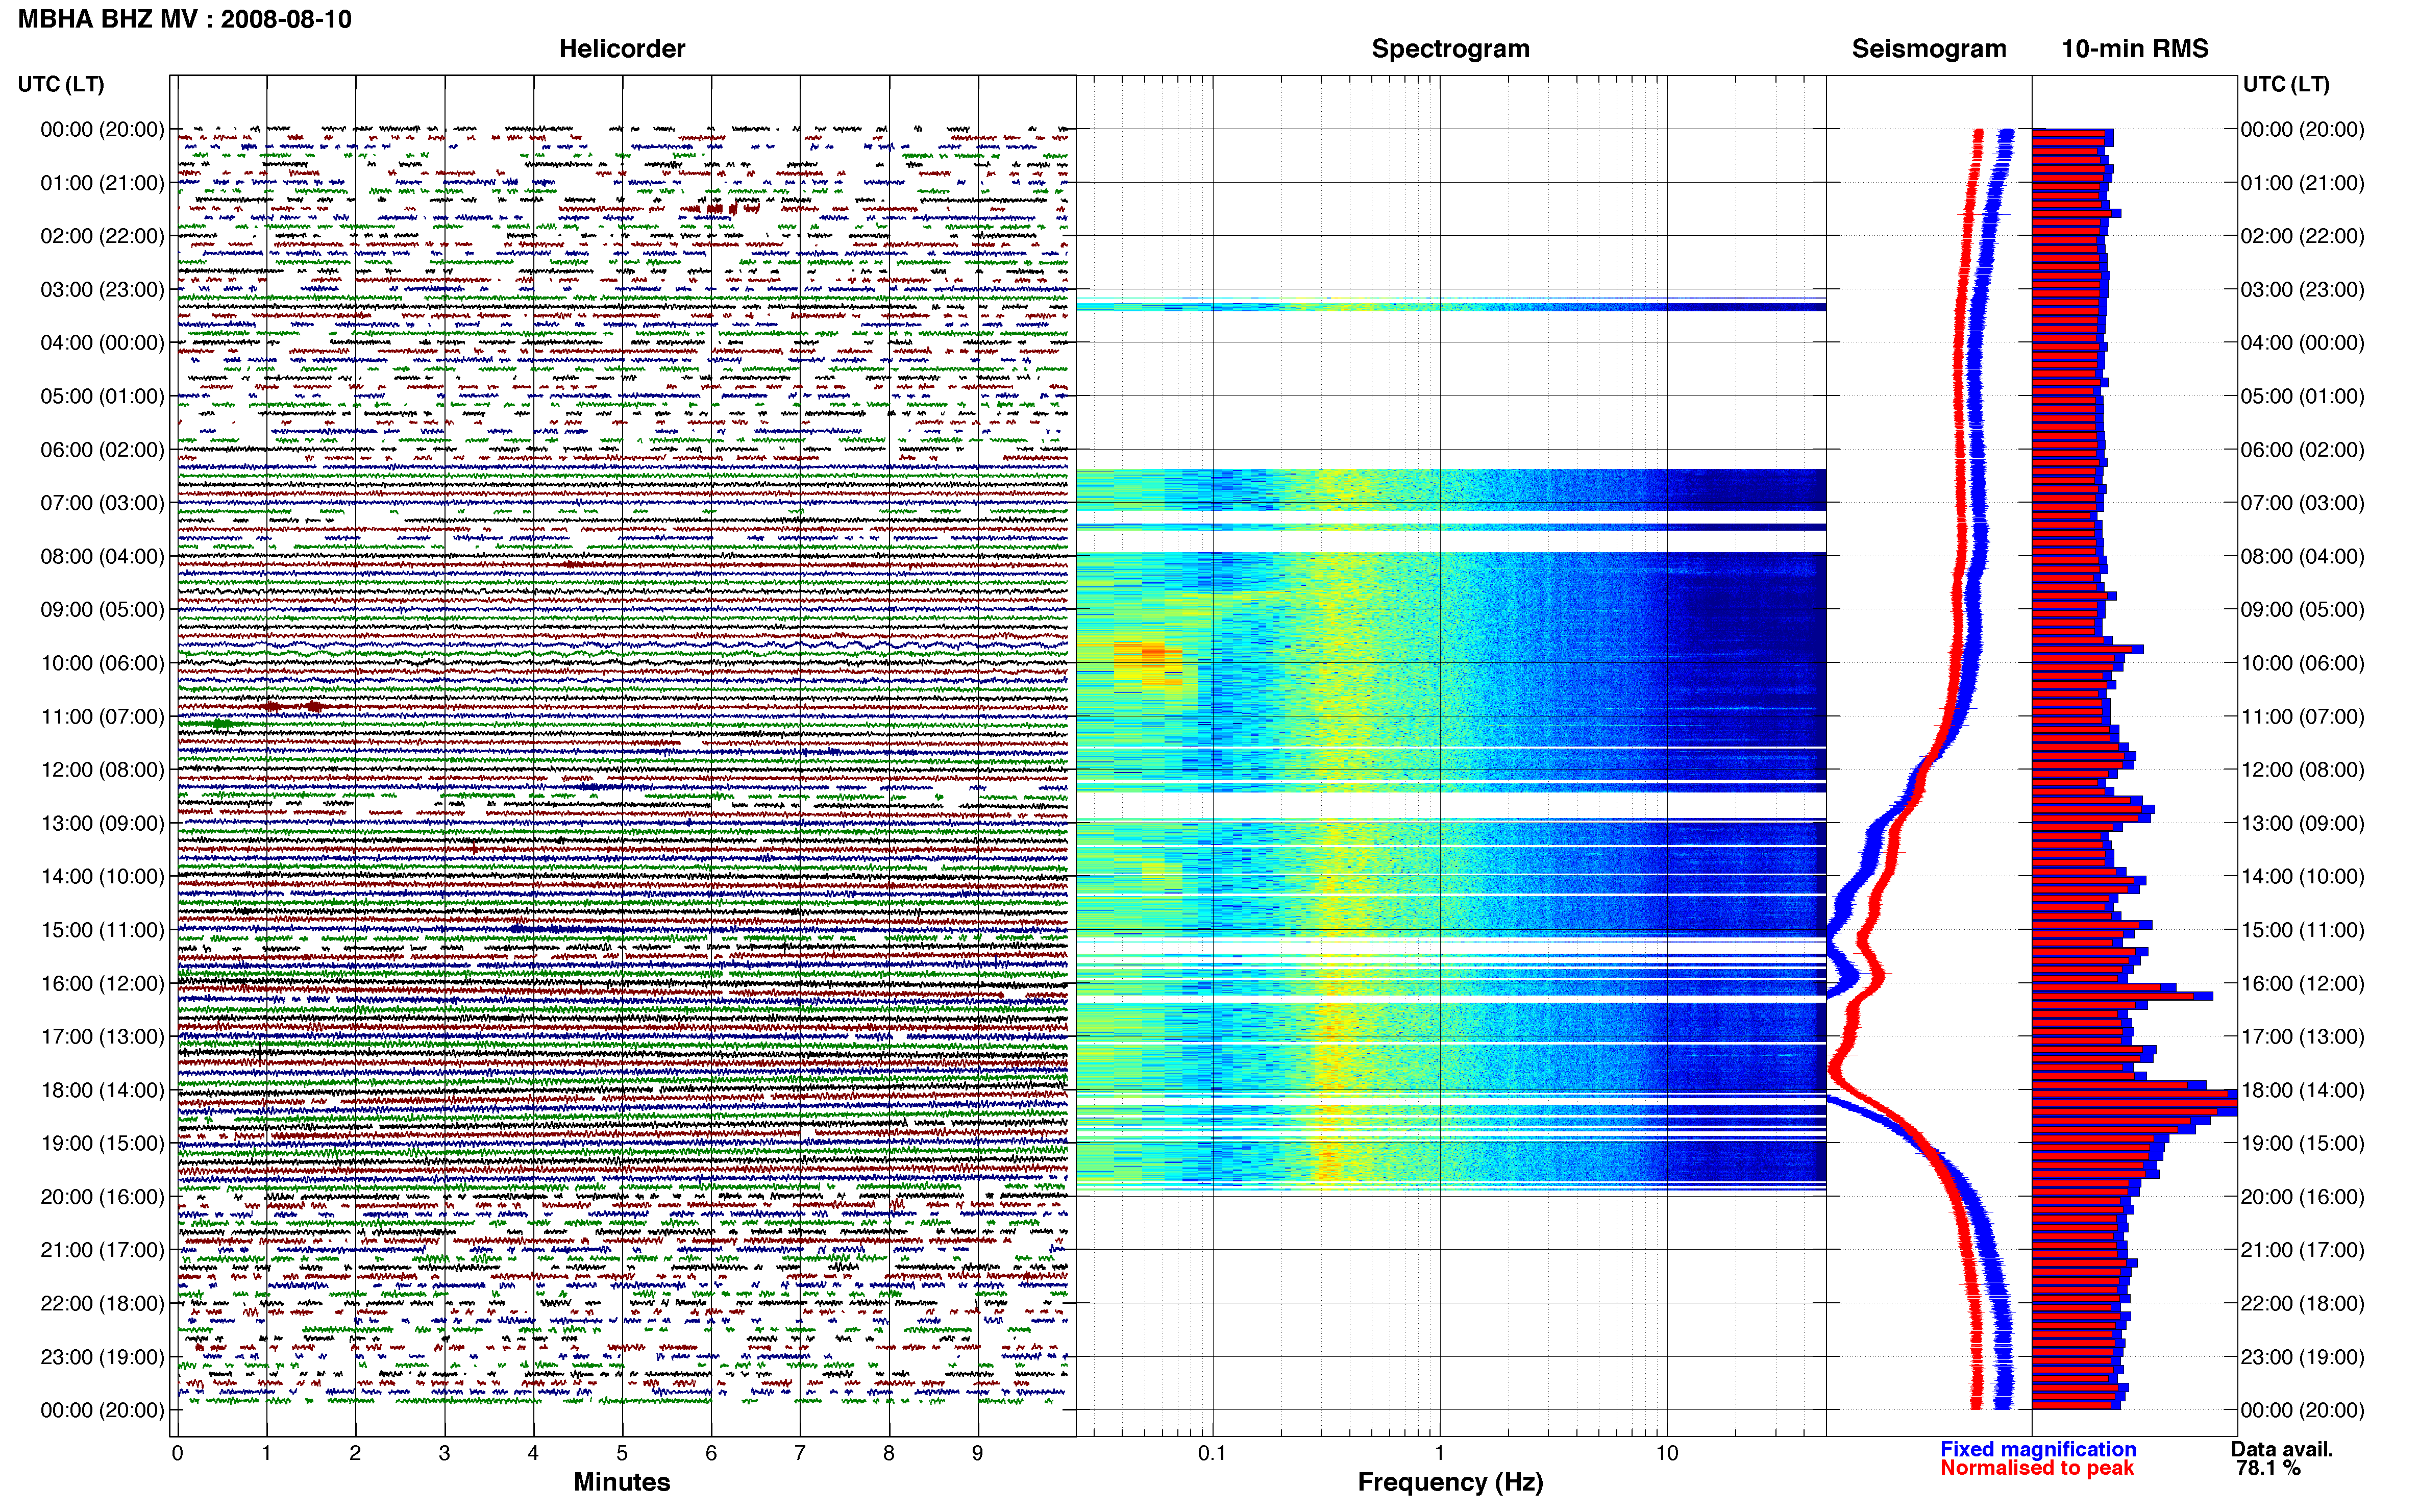Click left time label '12:00 (08:00)'
Viewport: 2419px width, 1512px height.
point(102,770)
